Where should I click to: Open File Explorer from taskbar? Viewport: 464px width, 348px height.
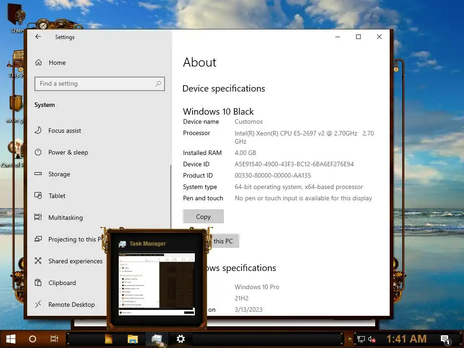[x=133, y=339]
